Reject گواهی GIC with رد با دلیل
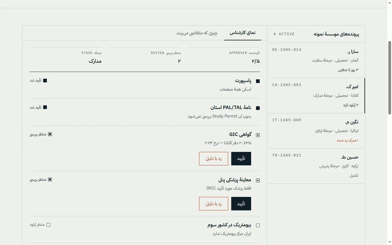This screenshot has width=392, height=245. (213, 159)
